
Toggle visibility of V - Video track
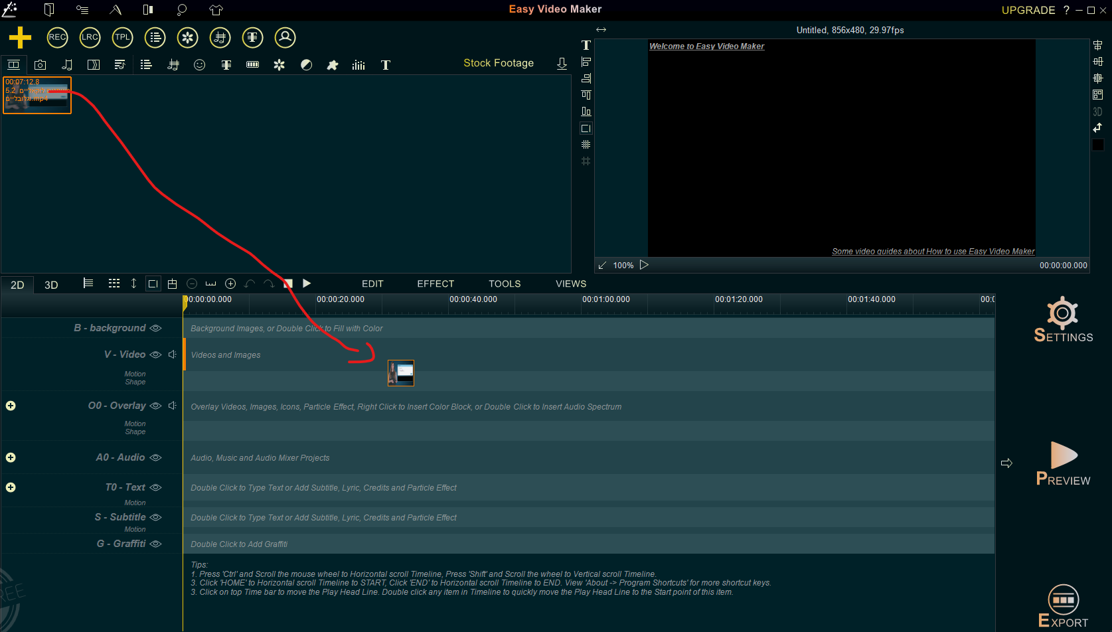coord(156,355)
